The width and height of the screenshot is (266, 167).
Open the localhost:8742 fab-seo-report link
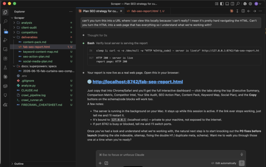[x=137, y=82]
